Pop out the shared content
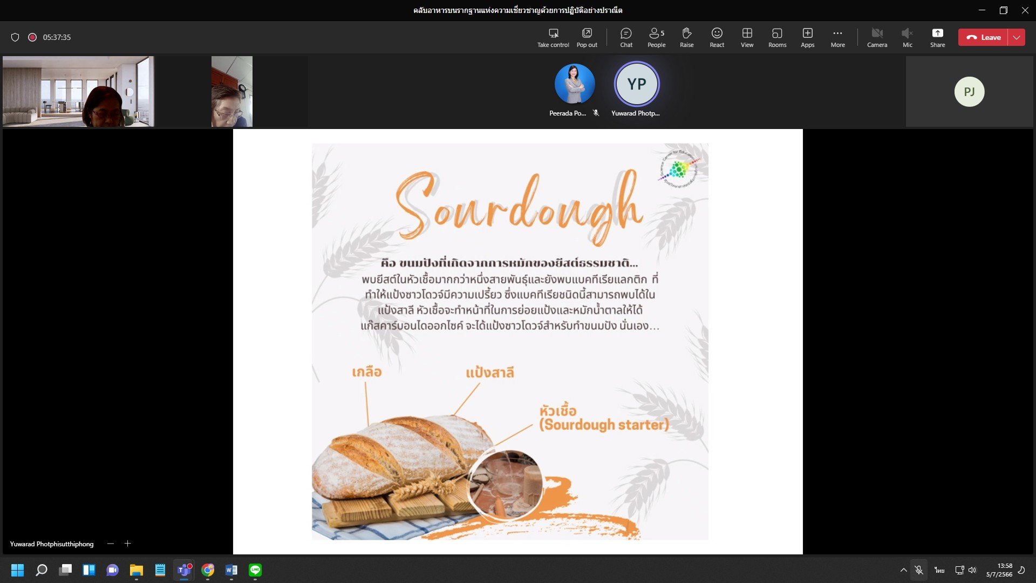The width and height of the screenshot is (1036, 583). [x=587, y=37]
